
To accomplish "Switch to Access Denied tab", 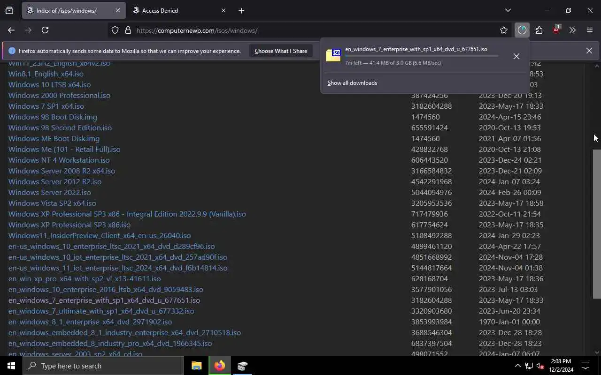I will 178,10.
